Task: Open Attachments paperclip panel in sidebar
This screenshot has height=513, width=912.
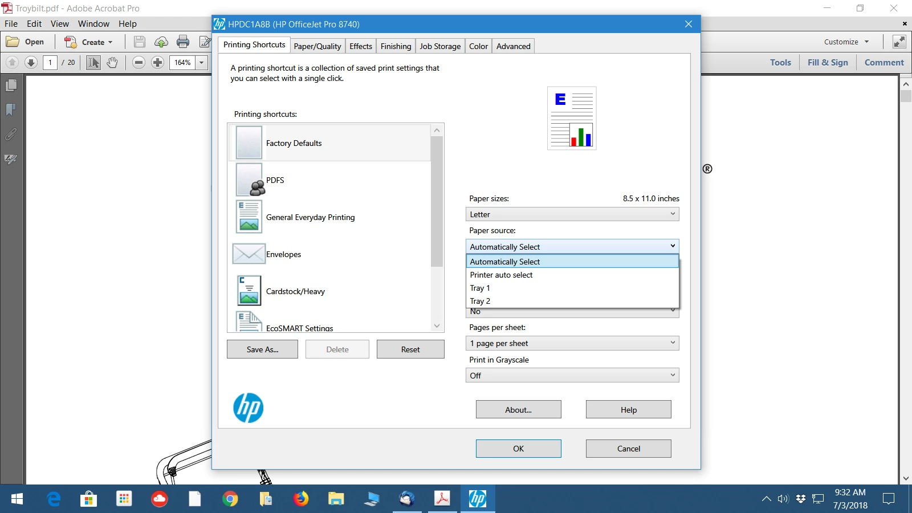Action: pos(11,135)
